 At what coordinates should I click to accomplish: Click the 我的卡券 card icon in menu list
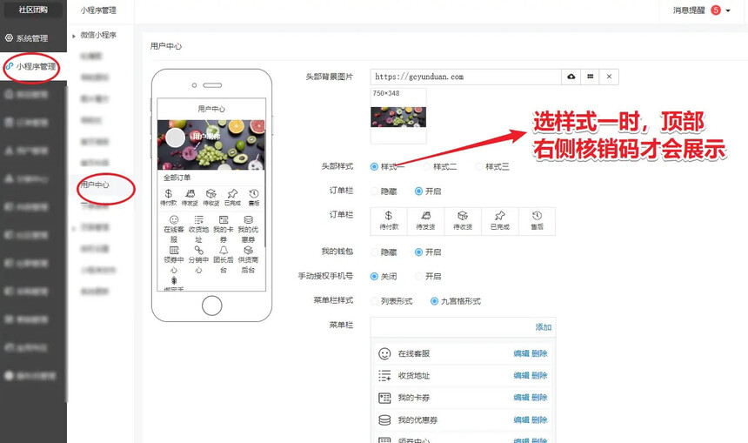pyautogui.click(x=384, y=398)
